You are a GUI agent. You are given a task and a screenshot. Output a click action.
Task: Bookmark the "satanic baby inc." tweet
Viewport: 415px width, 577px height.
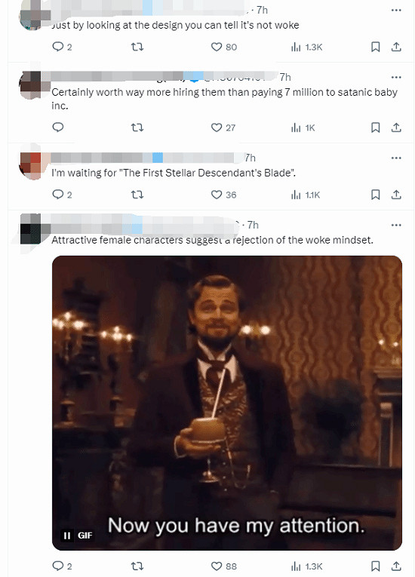point(375,127)
